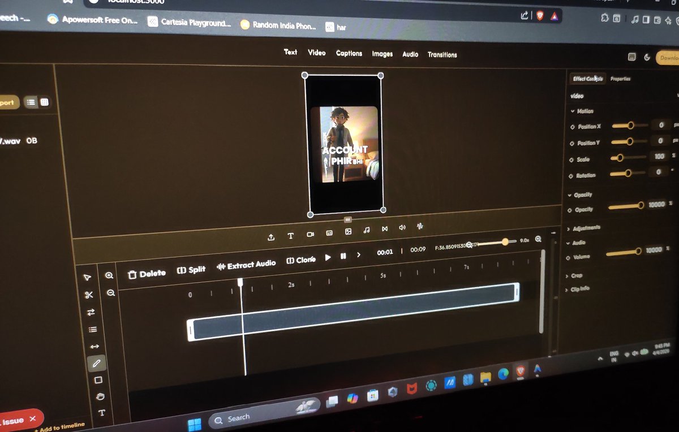Click the swap arrows tool
The image size is (679, 432).
[x=91, y=312]
